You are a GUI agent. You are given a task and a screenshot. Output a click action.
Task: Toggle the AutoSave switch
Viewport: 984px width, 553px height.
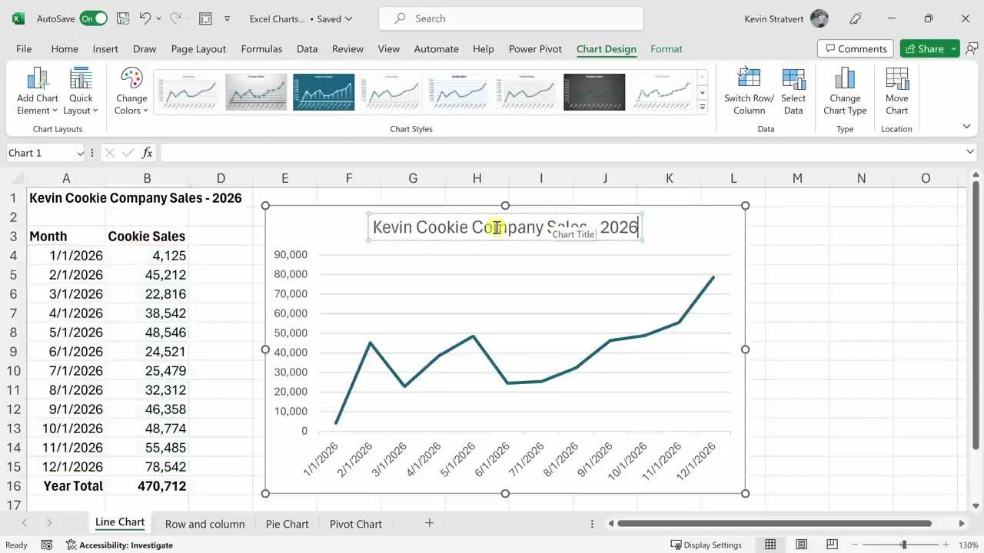coord(93,18)
